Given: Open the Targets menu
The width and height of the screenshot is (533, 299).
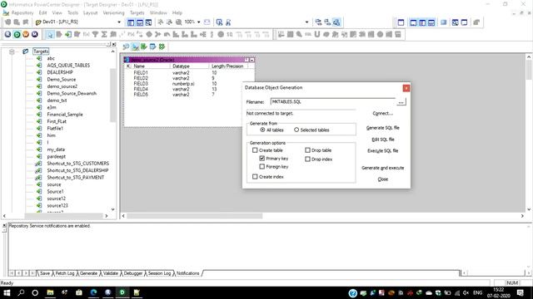Looking at the screenshot, I should click(x=137, y=13).
